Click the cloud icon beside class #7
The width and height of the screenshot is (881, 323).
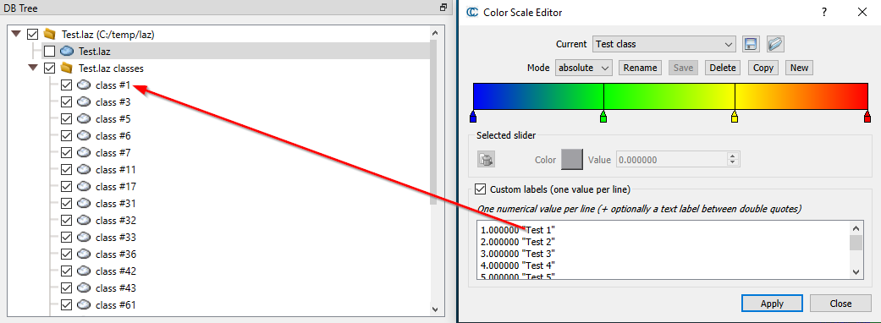(x=84, y=152)
